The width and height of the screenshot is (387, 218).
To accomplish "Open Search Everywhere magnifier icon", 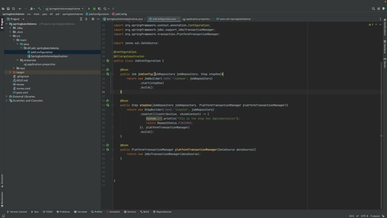I will [373, 9].
